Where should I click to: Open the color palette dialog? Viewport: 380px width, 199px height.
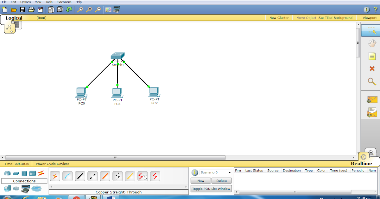108,10
